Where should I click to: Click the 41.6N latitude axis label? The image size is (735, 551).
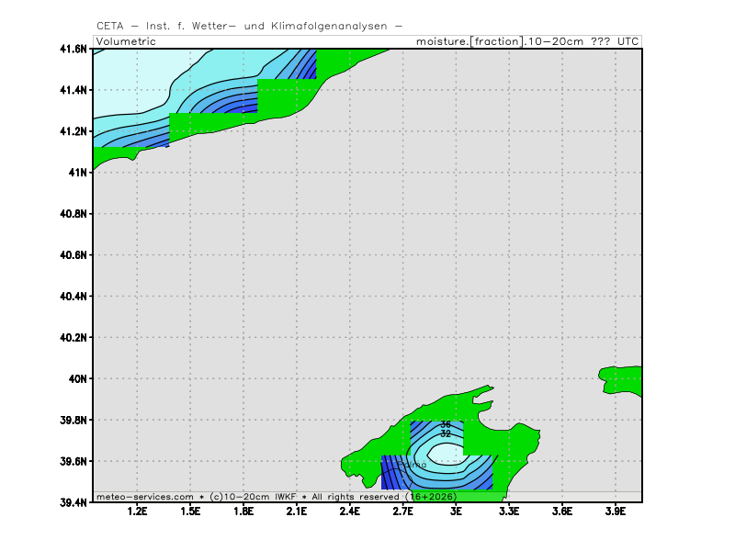click(72, 49)
